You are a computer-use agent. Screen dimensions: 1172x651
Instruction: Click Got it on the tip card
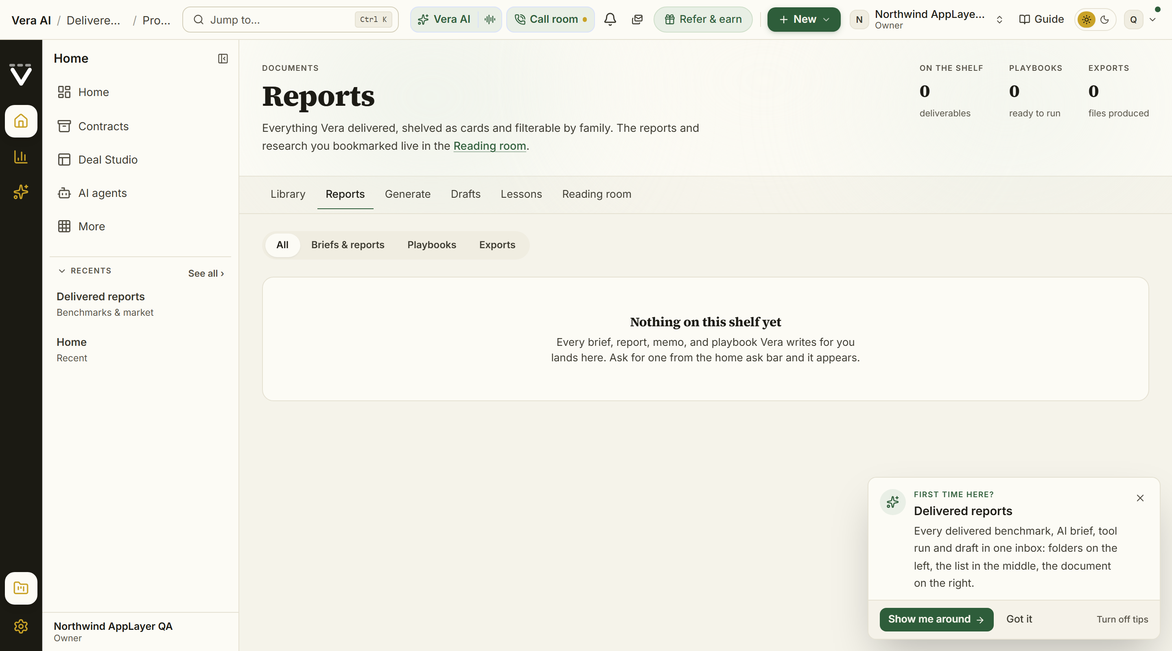(x=1019, y=619)
